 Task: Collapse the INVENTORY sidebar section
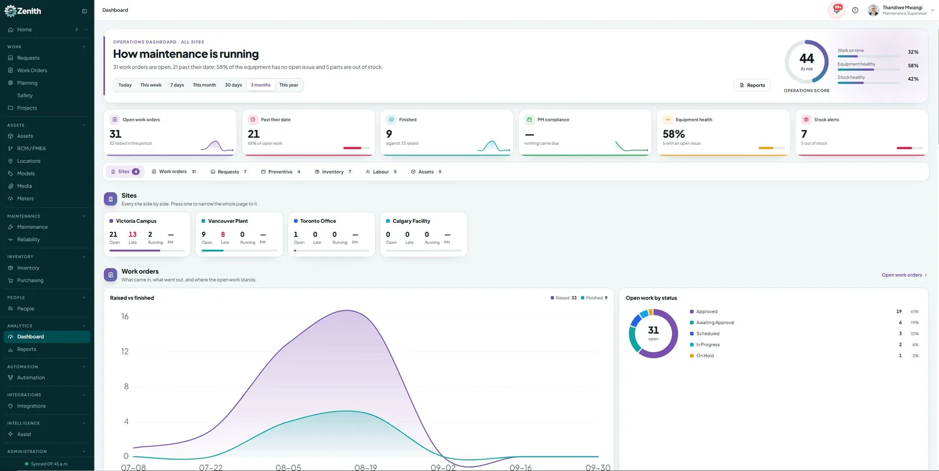[x=84, y=257]
